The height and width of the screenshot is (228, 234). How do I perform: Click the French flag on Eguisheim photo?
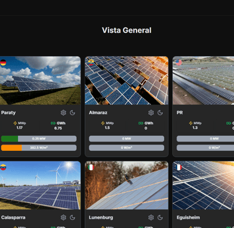click(x=178, y=168)
